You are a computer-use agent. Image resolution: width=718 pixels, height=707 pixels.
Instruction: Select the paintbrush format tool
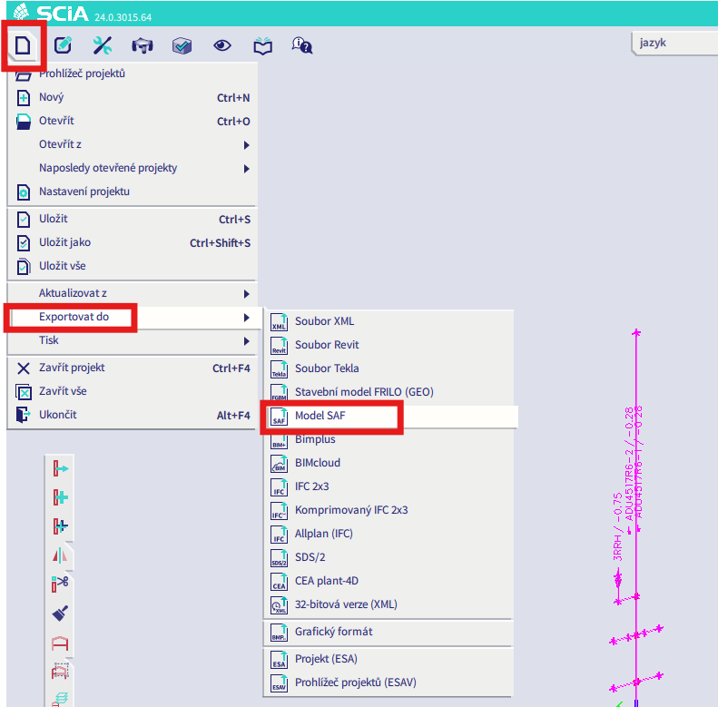coord(60,614)
